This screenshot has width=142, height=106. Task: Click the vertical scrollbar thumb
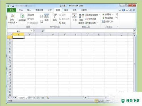[134, 64]
